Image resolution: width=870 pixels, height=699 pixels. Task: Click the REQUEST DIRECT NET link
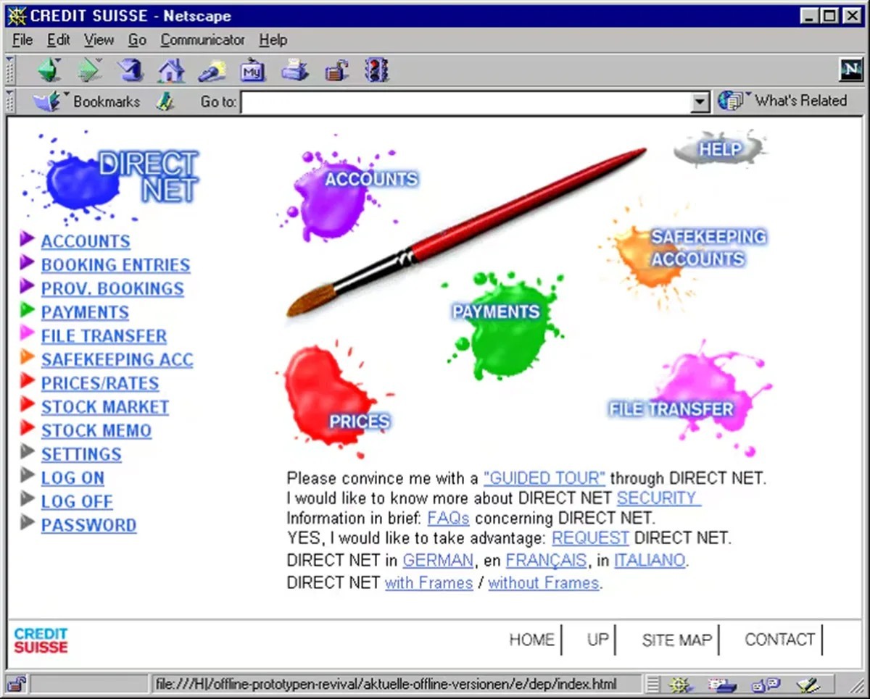591,538
